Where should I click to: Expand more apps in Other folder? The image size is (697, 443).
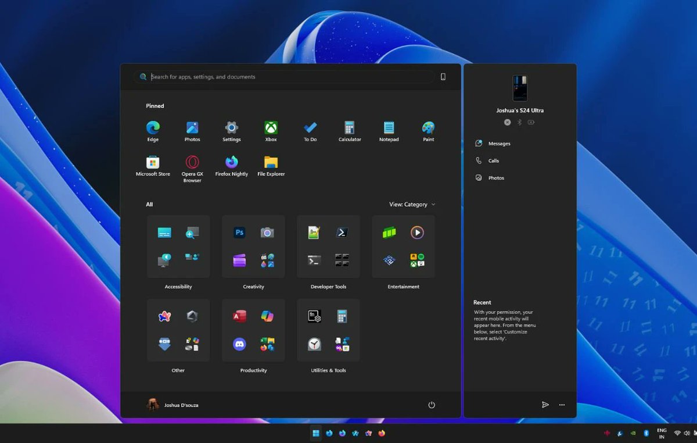192,344
